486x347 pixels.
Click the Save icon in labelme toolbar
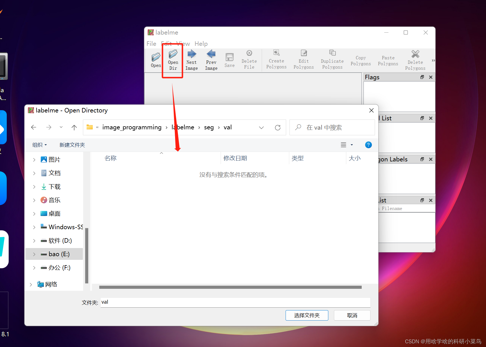tap(229, 60)
